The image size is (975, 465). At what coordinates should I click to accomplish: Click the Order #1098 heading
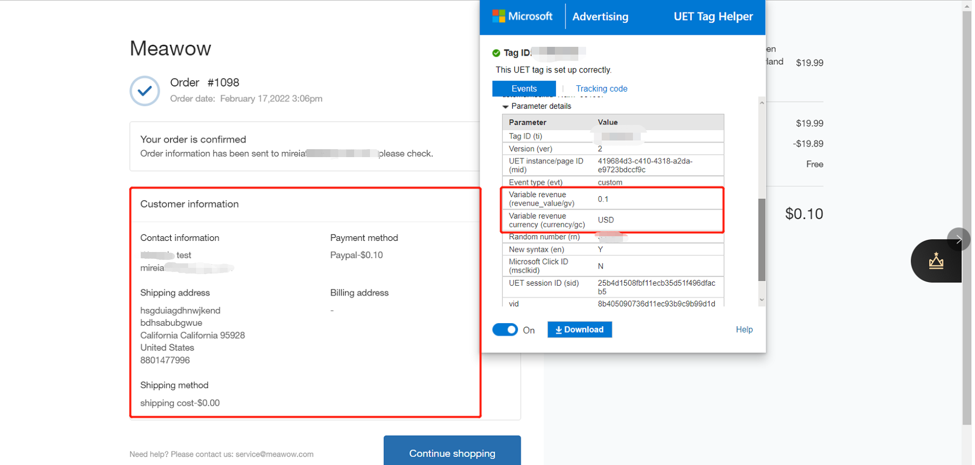pos(204,83)
